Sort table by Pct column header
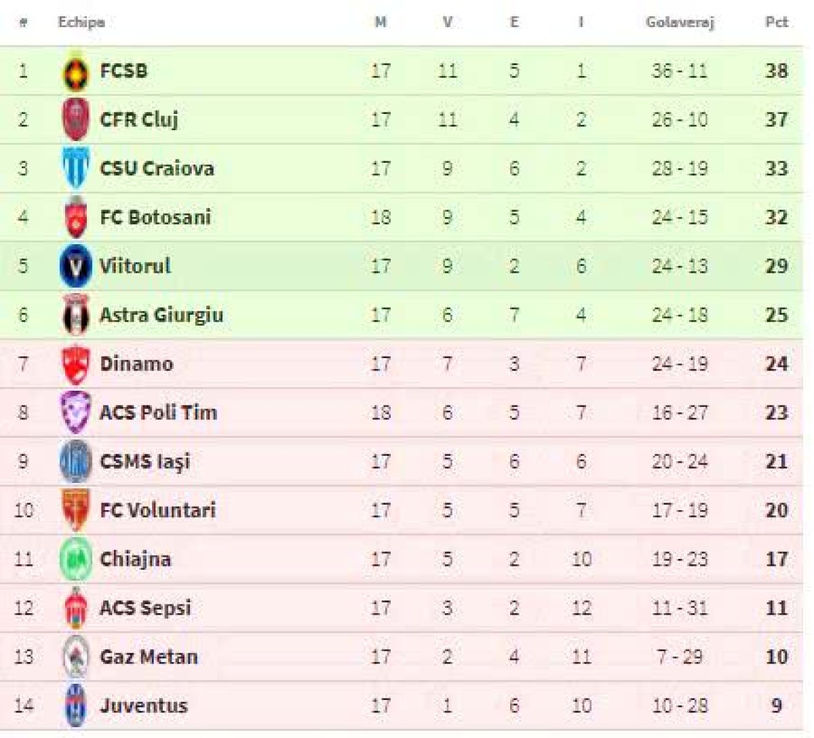 coord(776,22)
